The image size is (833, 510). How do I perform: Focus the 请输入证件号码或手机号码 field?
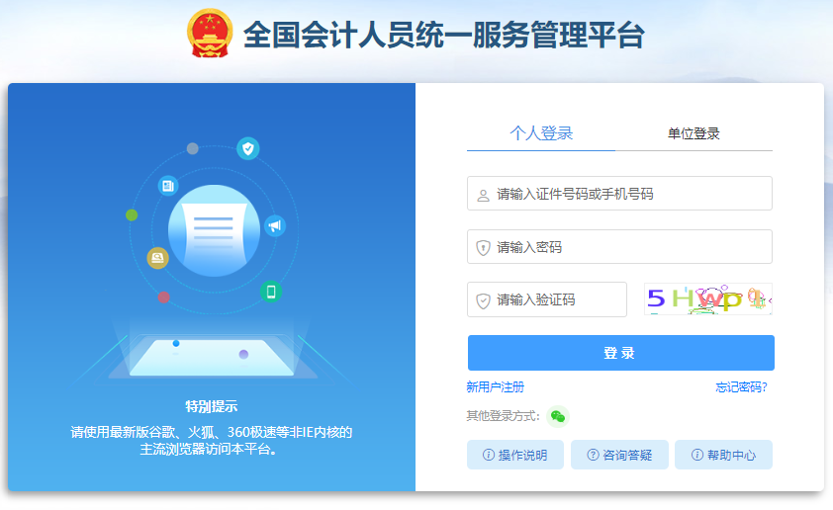(619, 194)
